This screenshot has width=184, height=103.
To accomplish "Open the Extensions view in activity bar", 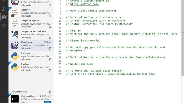I will click(4, 17).
